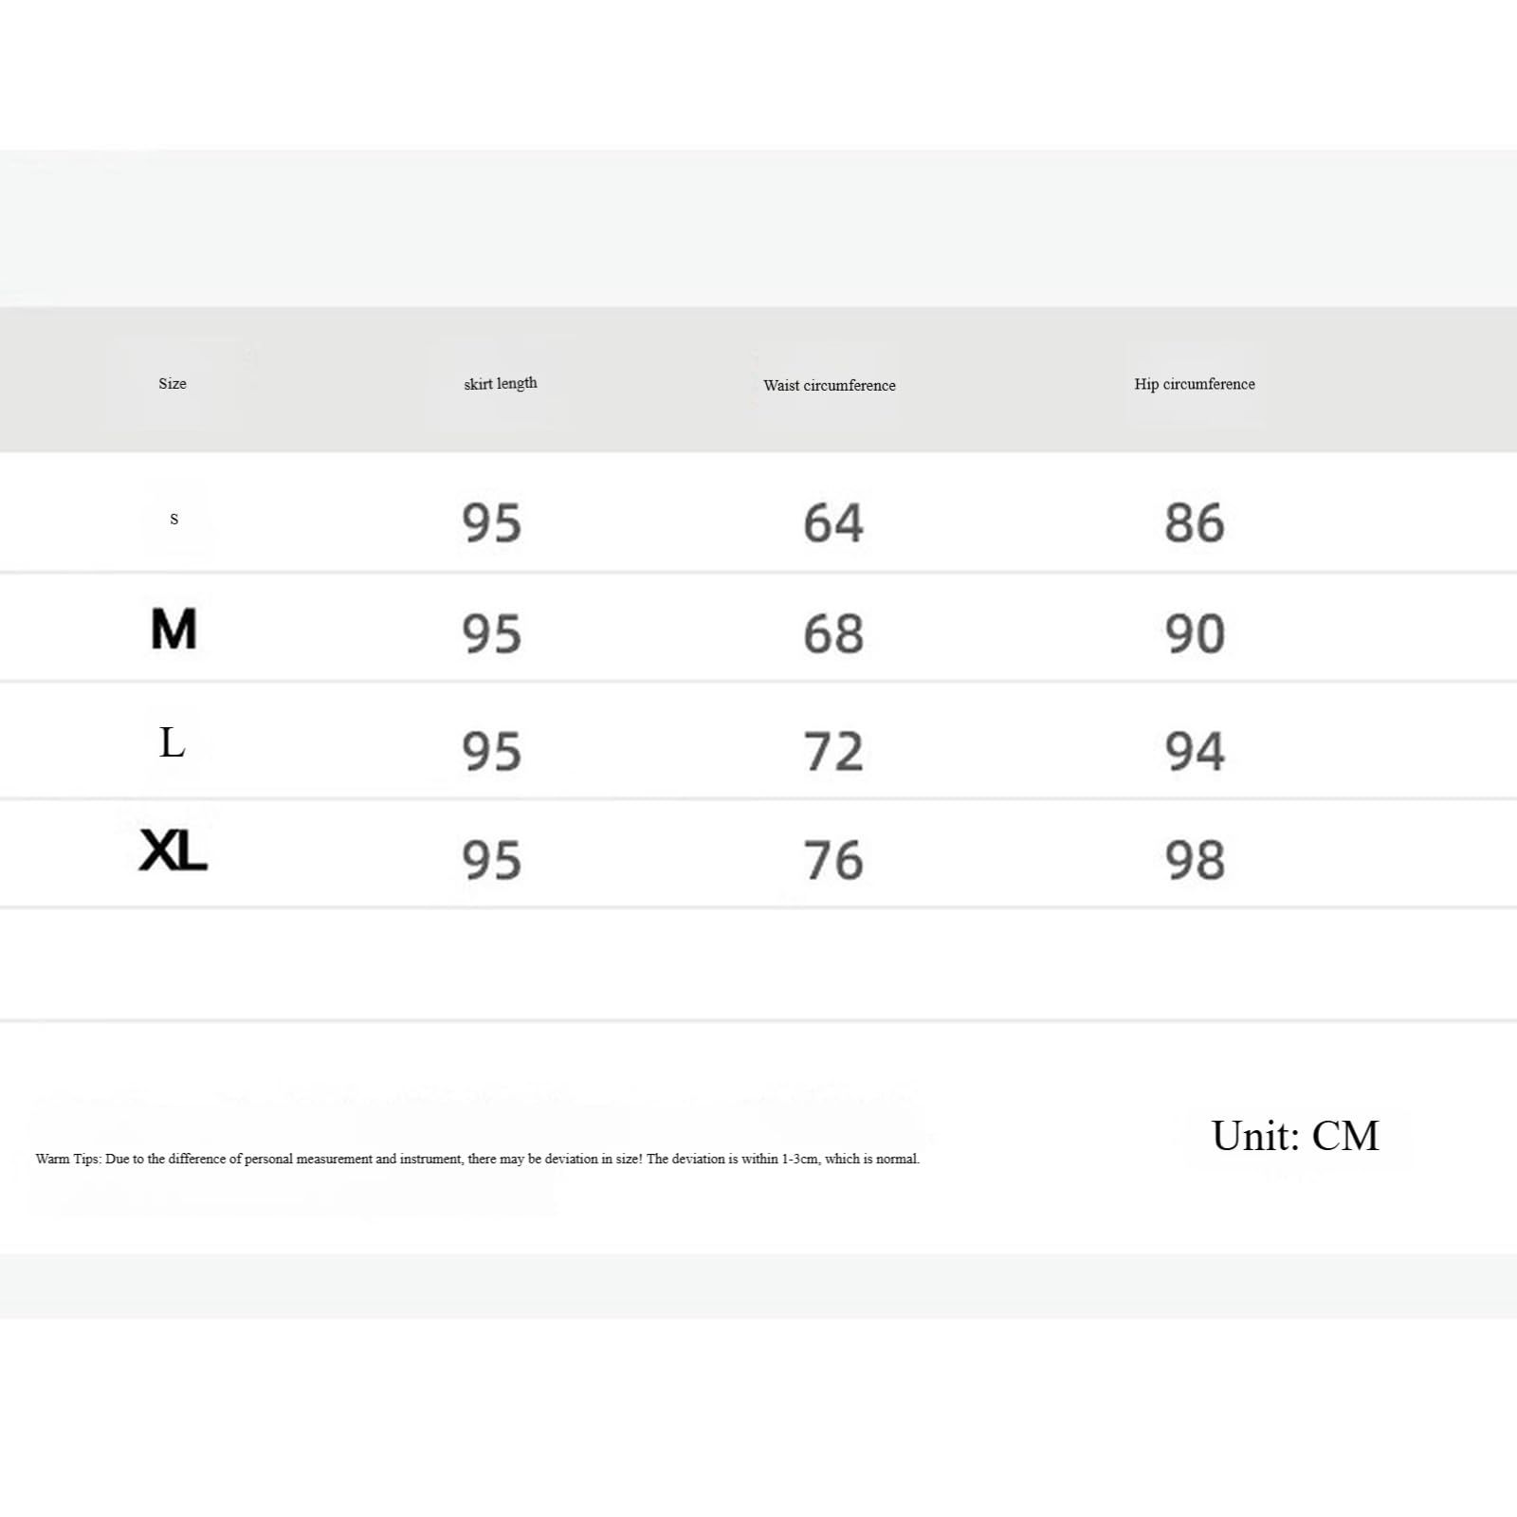Click waist value 64
Image resolution: width=1517 pixels, height=1517 pixels.
click(x=833, y=523)
